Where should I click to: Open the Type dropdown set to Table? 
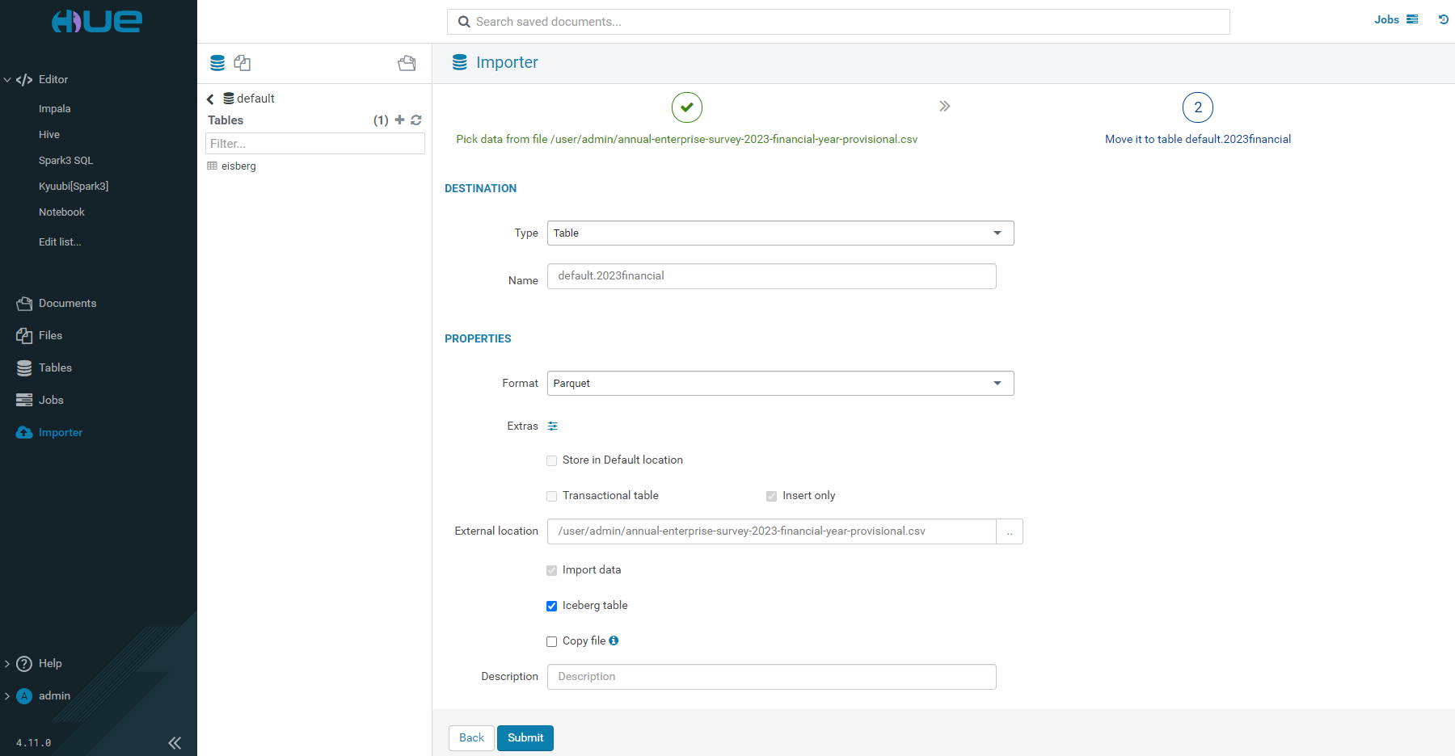[781, 233]
